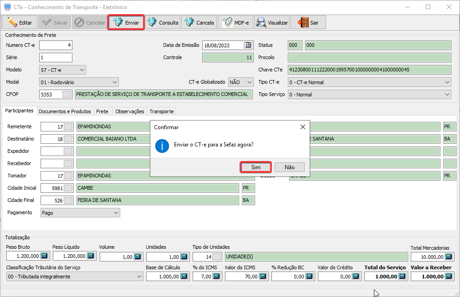Viewport: 460px width, 297px height.
Task: Open calculator icon for % Redução BC
Action: tap(309, 277)
